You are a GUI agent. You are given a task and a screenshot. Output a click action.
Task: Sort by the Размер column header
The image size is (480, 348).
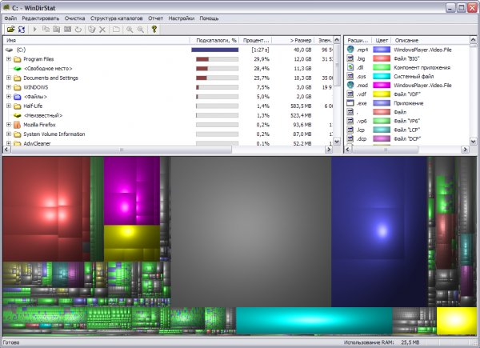click(293, 41)
